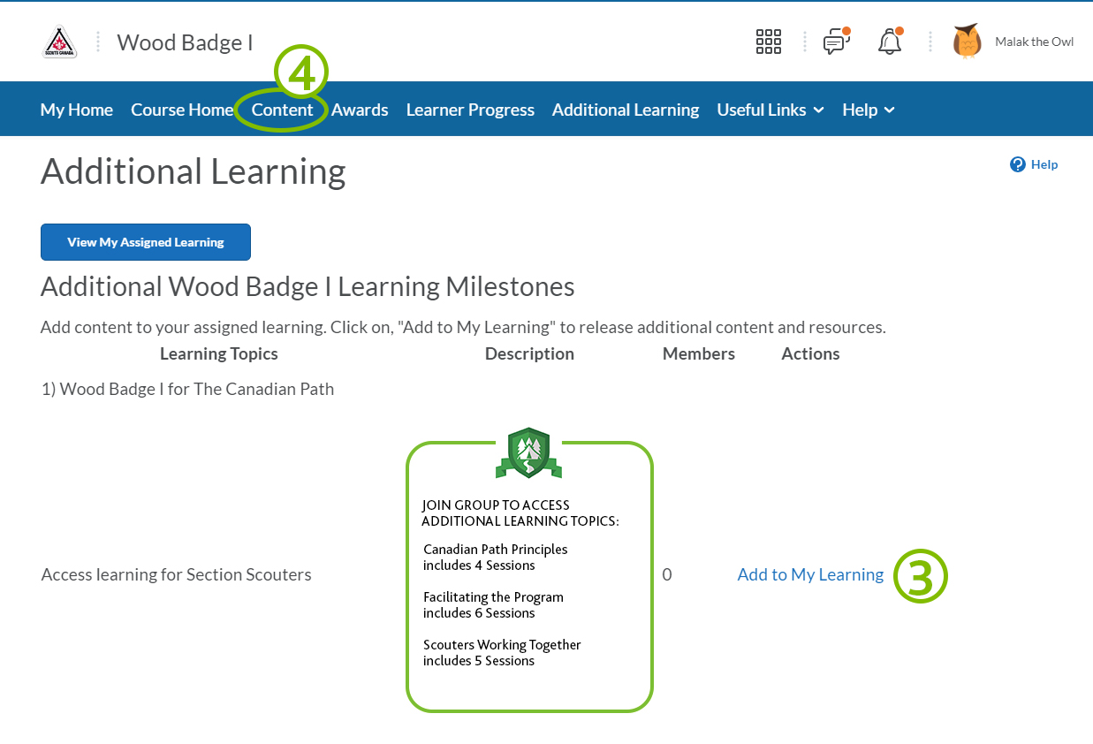Click the Wood Badge I course title
The height and width of the screenshot is (744, 1093).
[x=186, y=42]
